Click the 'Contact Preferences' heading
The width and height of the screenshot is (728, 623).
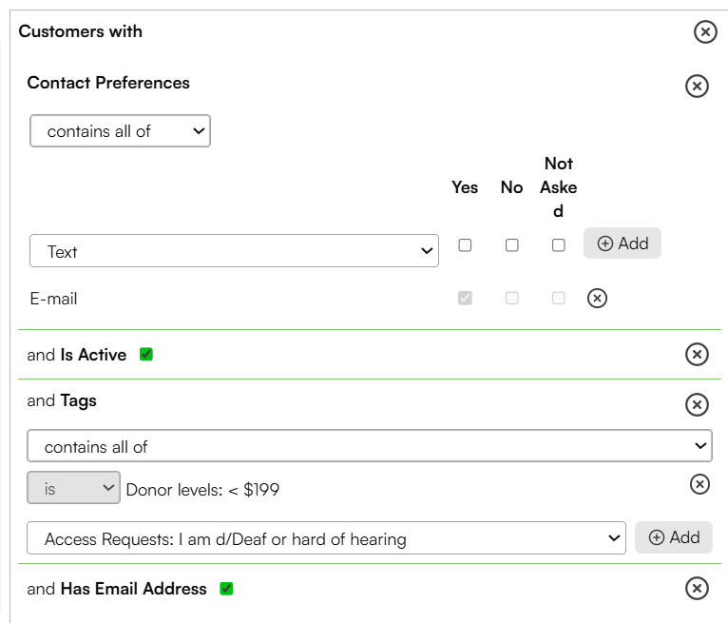(x=108, y=83)
